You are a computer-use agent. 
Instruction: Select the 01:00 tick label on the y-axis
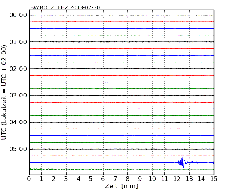(x=18, y=42)
